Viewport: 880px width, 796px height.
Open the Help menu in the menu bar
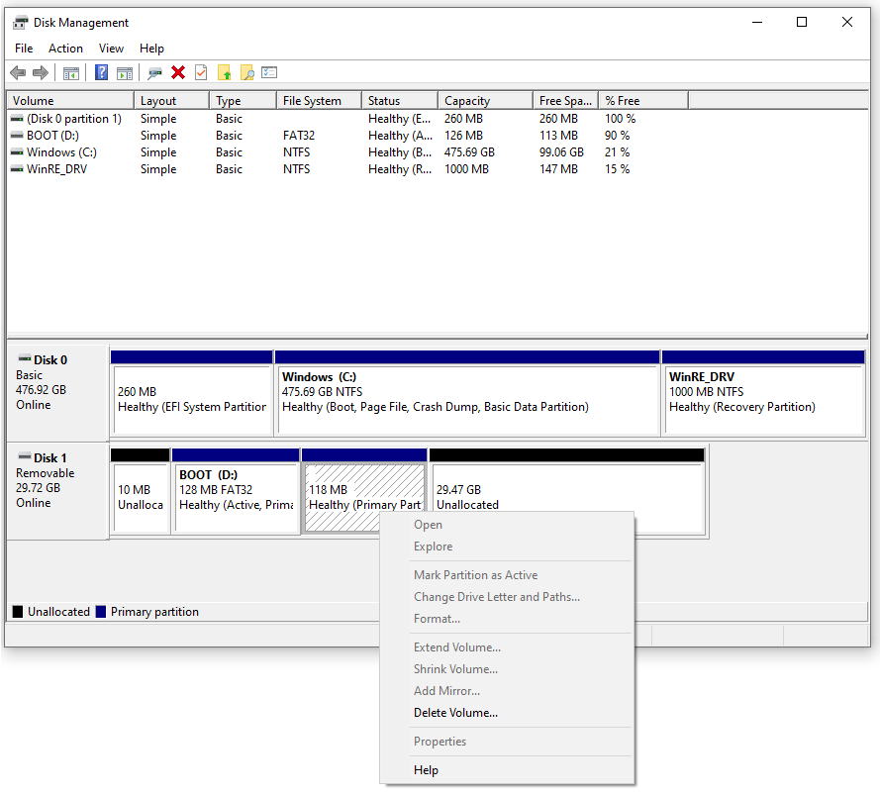[151, 49]
